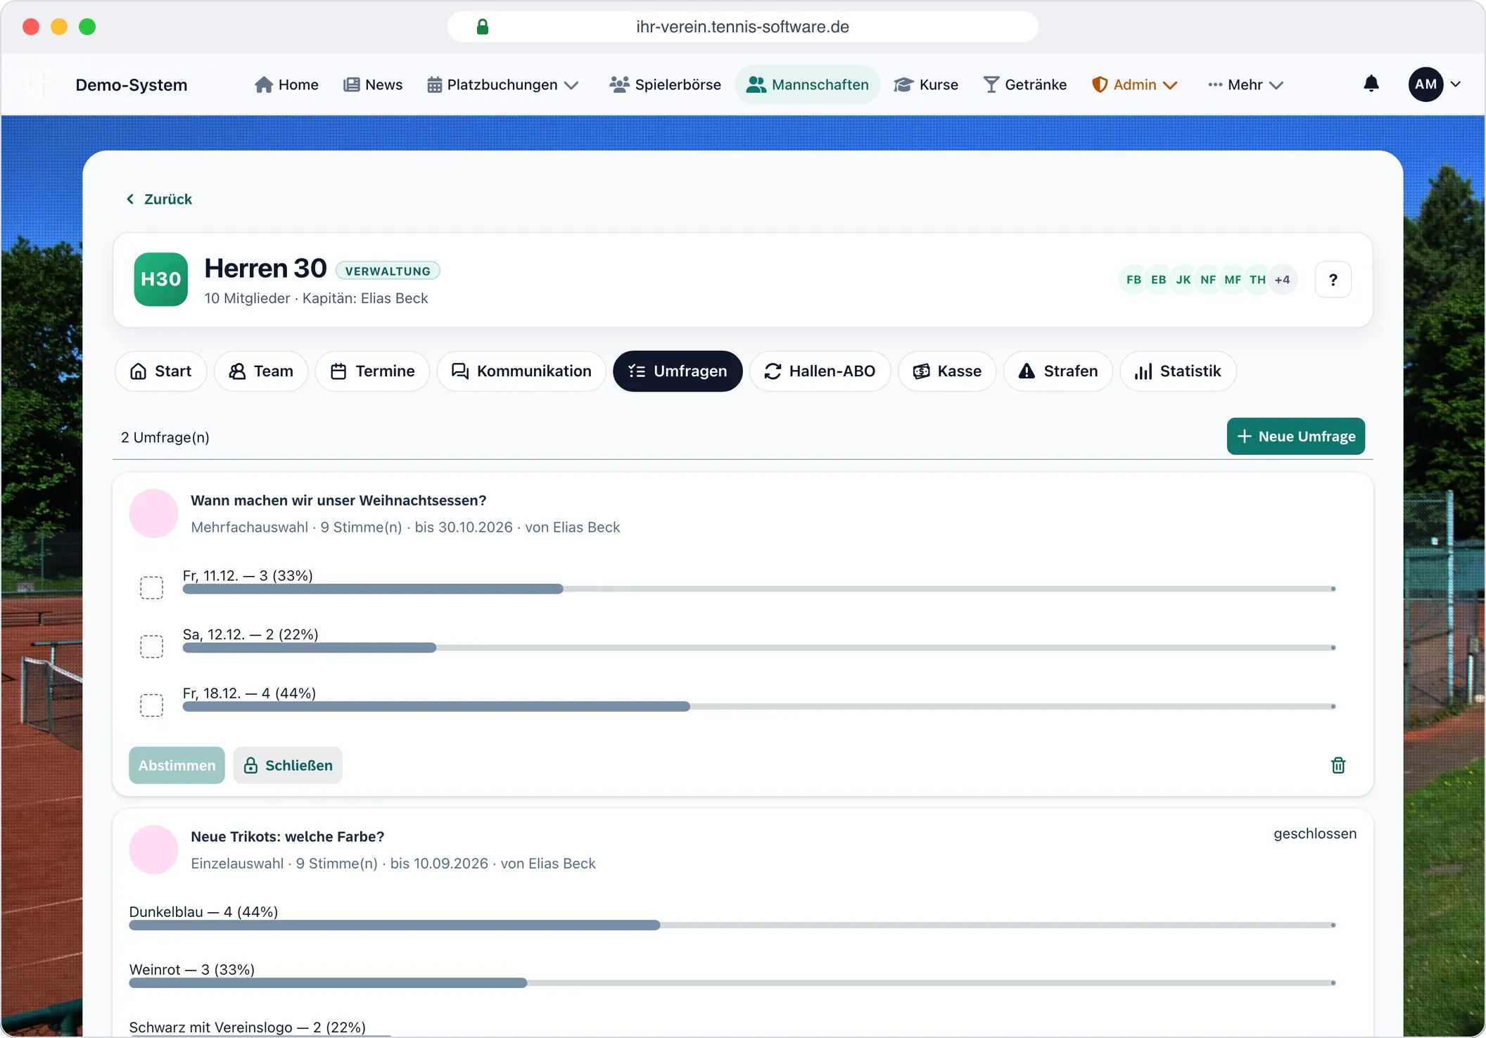Close the poll with Schließen

pyautogui.click(x=288, y=765)
